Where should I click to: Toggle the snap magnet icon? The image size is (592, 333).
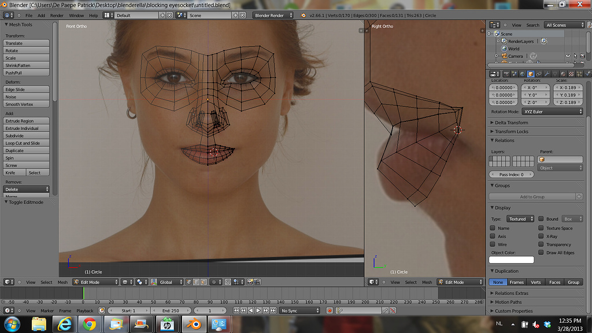coord(228,282)
